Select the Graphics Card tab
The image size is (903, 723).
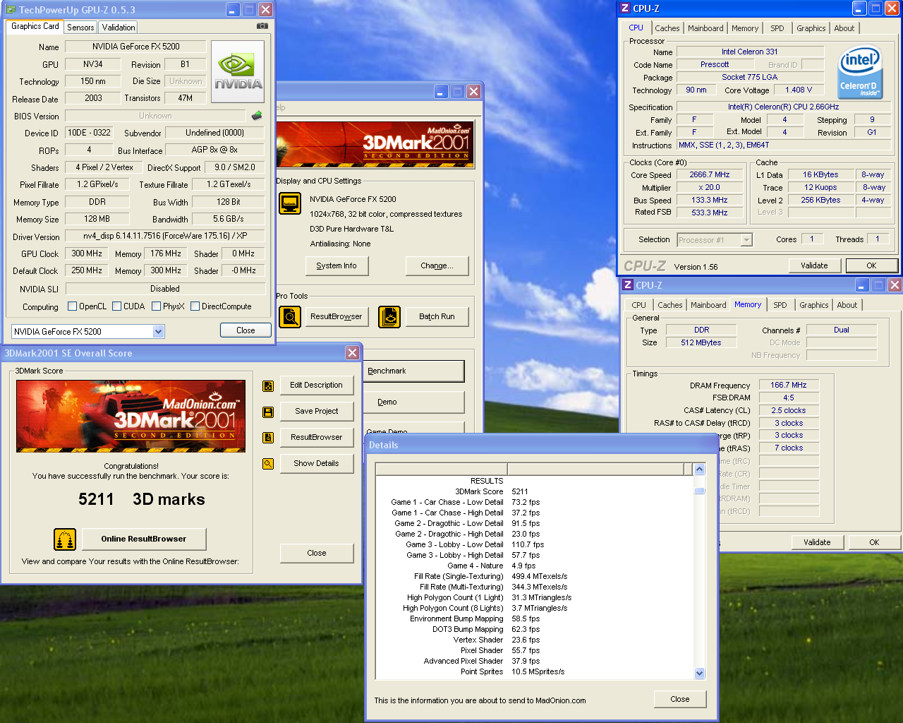pyautogui.click(x=35, y=26)
